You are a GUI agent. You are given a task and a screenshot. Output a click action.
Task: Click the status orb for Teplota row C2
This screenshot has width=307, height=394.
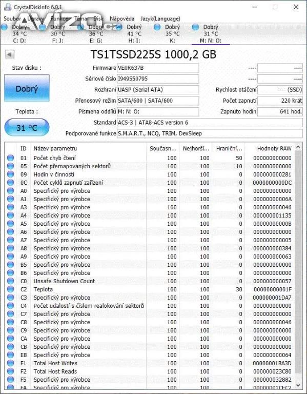point(11,289)
